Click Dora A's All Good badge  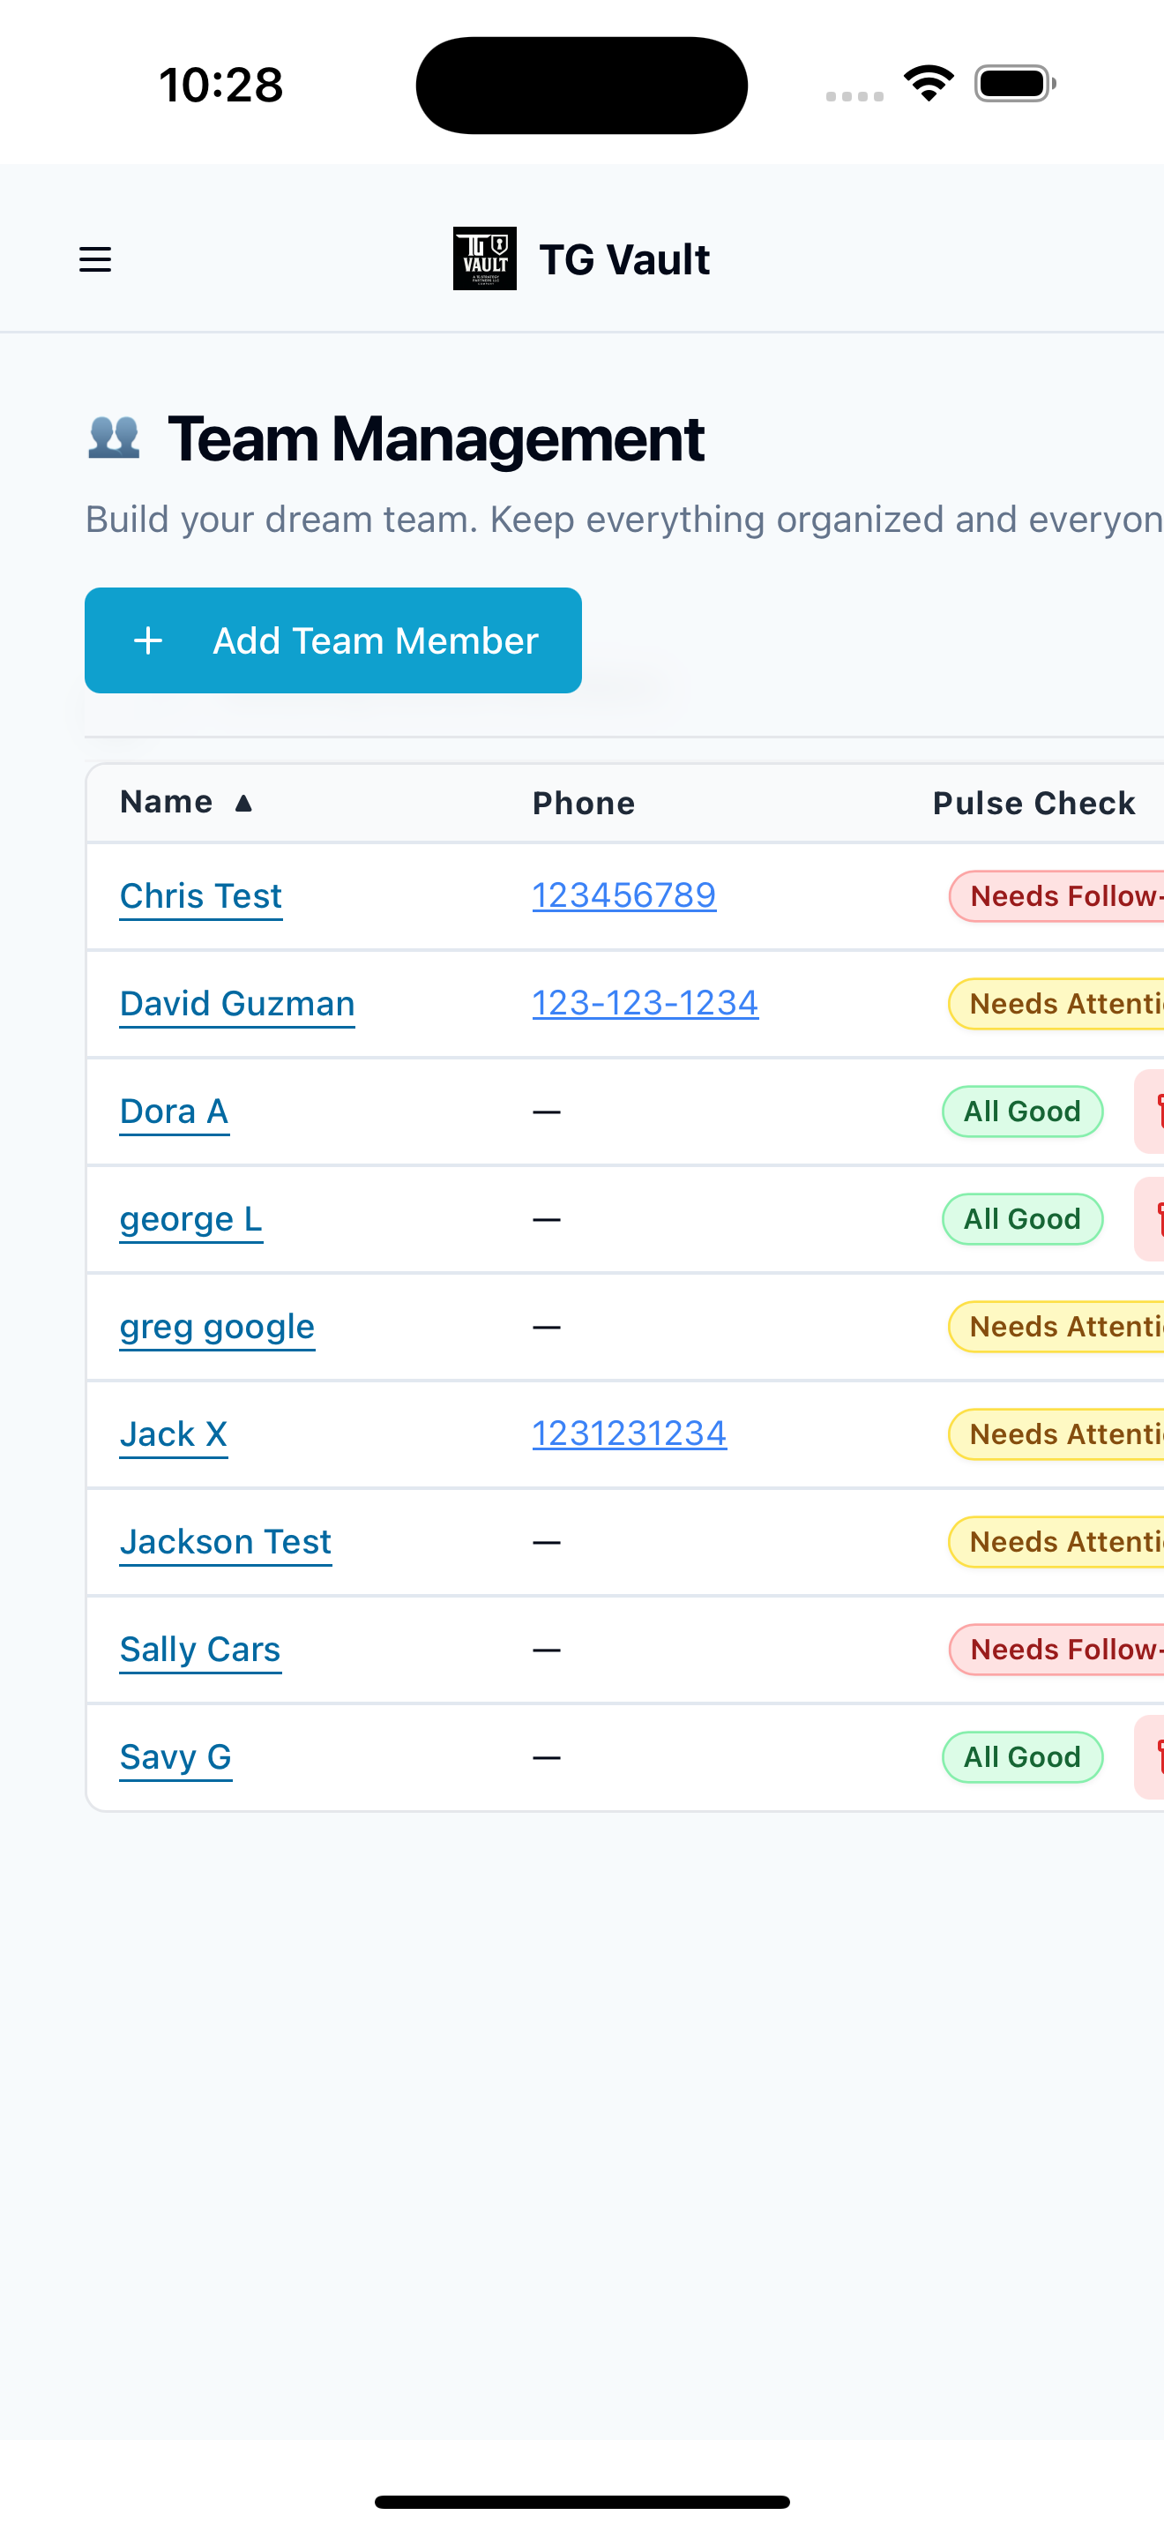coord(1023,1112)
